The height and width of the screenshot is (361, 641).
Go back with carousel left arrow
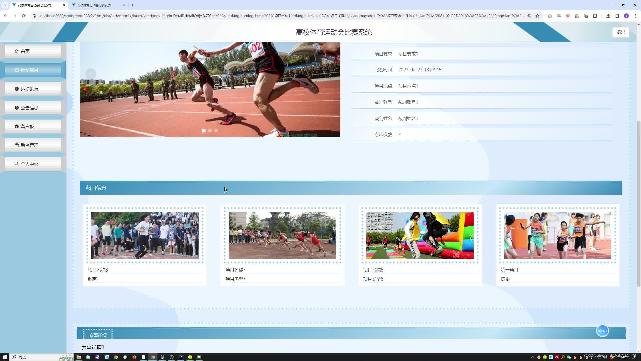click(x=91, y=74)
